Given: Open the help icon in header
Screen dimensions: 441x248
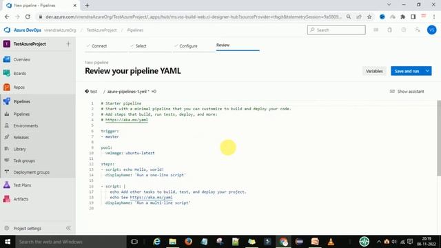Looking at the screenshot, I should (404, 30).
